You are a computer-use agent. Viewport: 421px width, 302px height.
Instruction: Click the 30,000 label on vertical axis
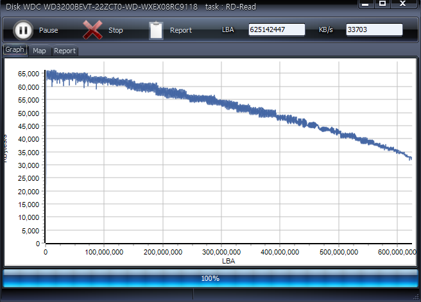click(x=28, y=165)
